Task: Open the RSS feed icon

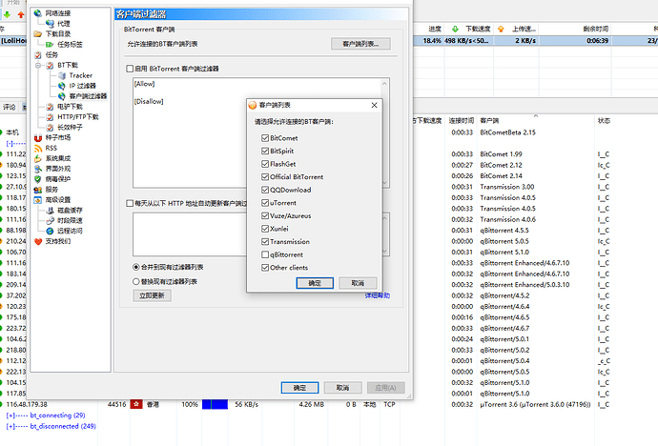Action: tap(38, 148)
